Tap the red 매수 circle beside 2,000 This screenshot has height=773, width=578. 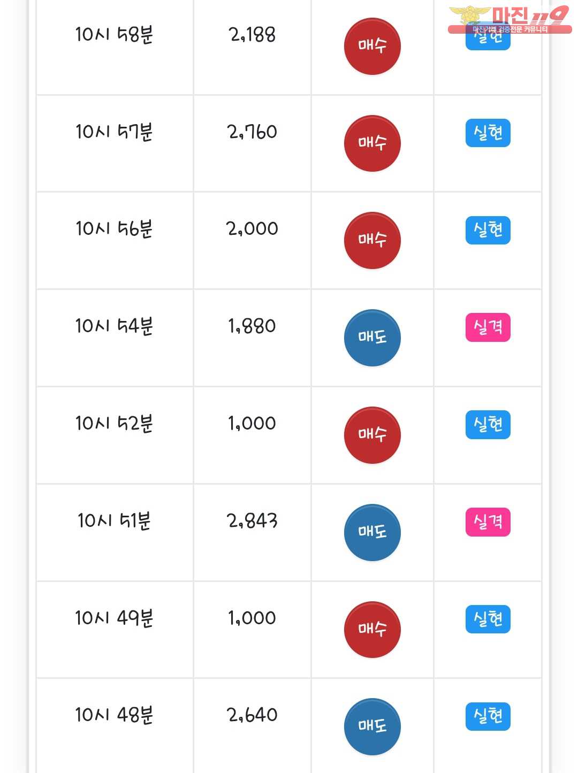372,240
